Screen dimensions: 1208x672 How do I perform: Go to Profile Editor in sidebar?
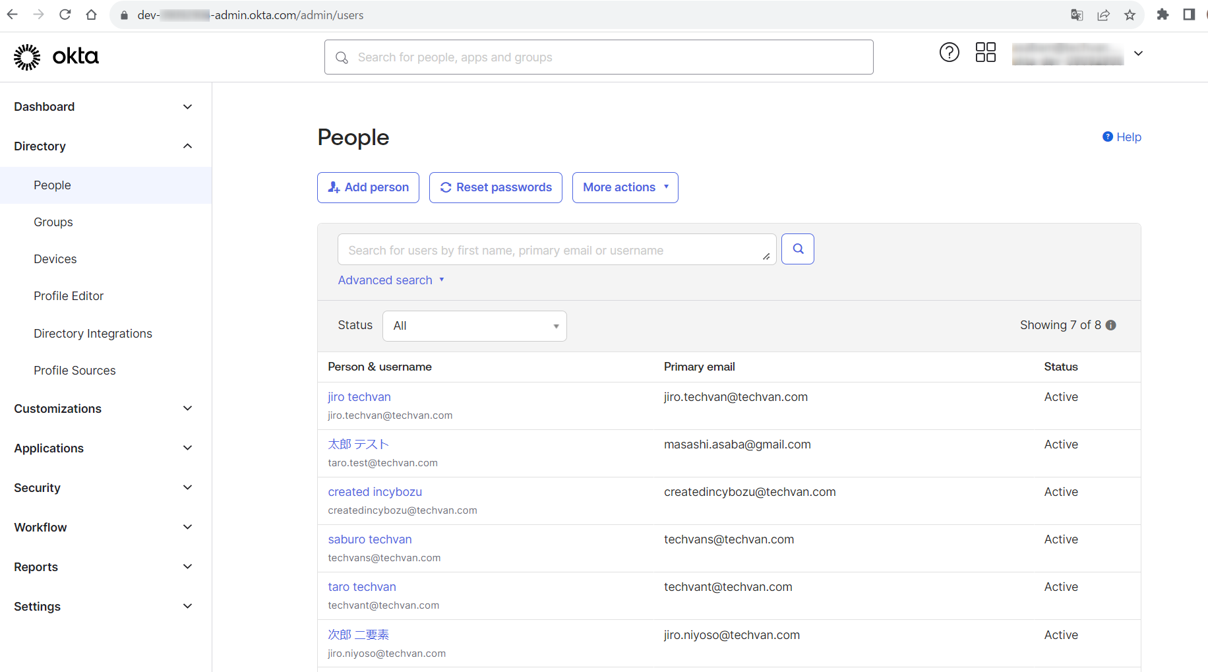(69, 296)
